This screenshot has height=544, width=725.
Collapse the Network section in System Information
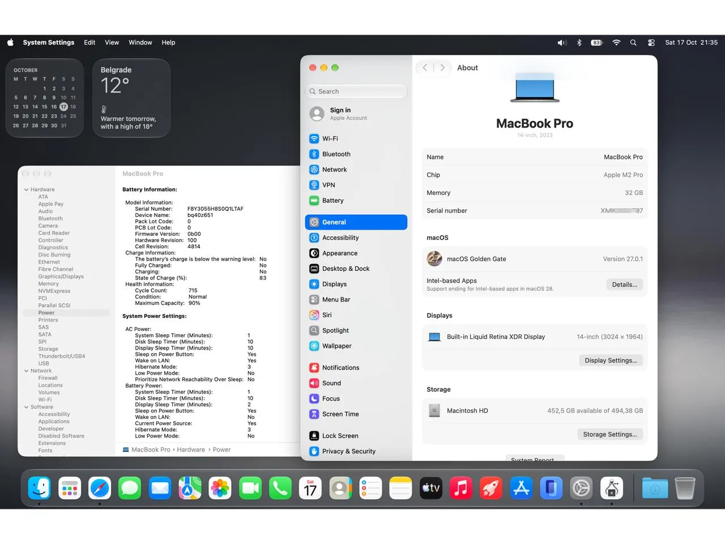point(26,371)
